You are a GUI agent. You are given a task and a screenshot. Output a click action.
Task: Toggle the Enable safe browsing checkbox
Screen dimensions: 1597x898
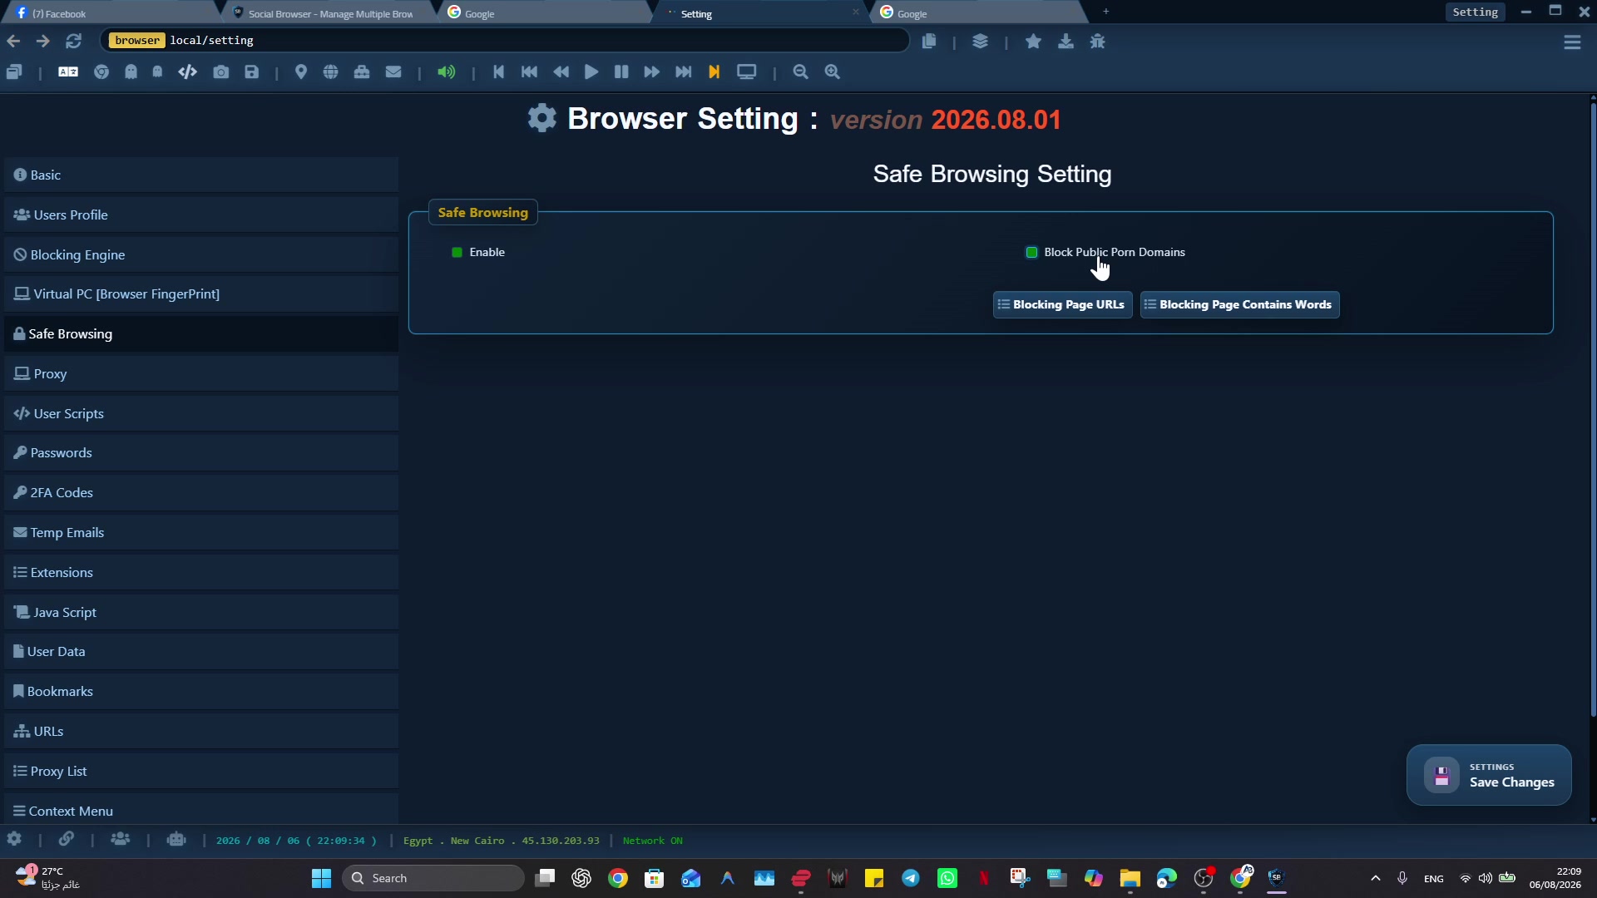(x=457, y=253)
